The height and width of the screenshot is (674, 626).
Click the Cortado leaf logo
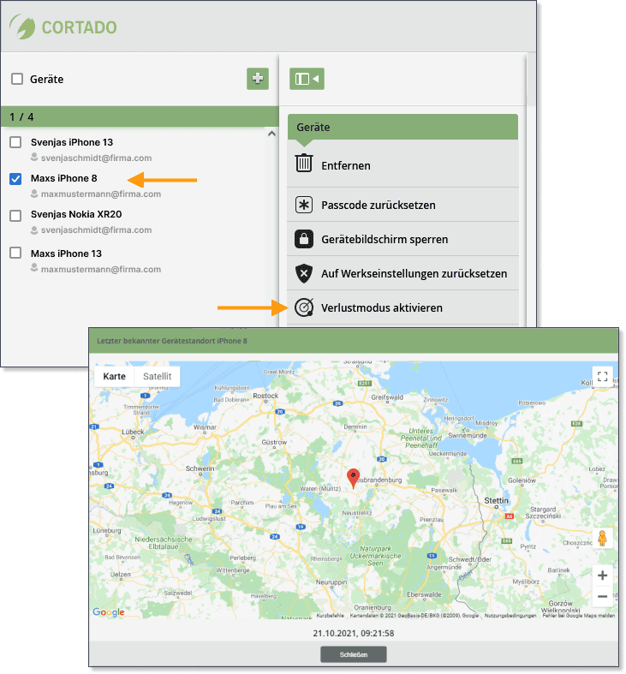tap(22, 27)
